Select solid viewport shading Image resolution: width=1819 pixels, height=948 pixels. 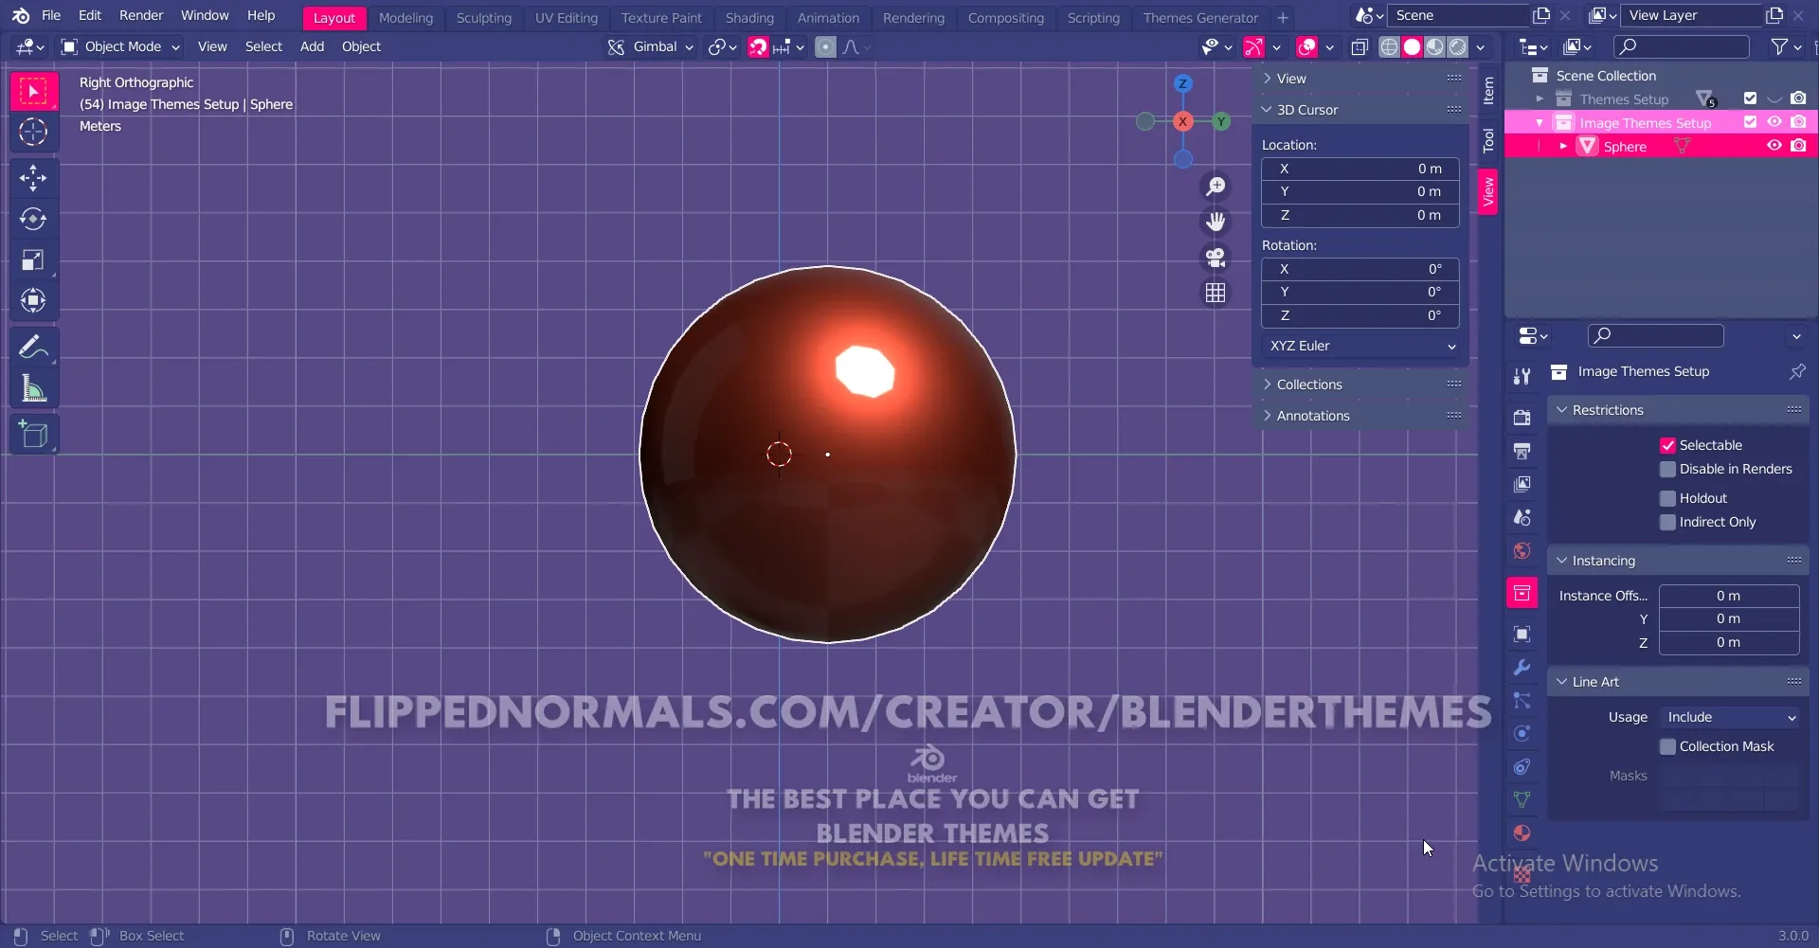pyautogui.click(x=1412, y=47)
